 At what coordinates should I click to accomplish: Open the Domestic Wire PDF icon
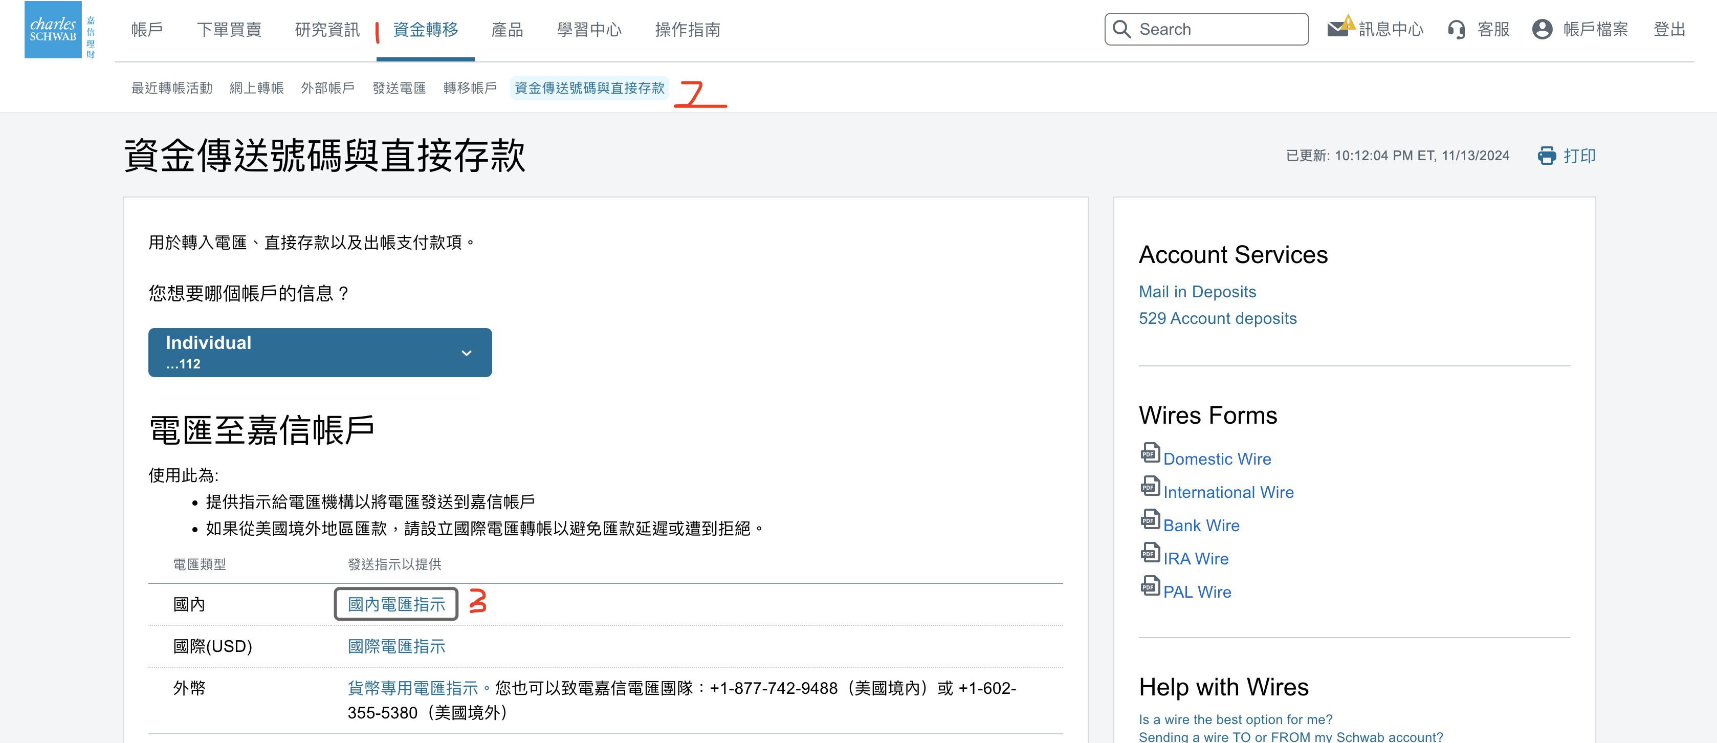tap(1150, 453)
